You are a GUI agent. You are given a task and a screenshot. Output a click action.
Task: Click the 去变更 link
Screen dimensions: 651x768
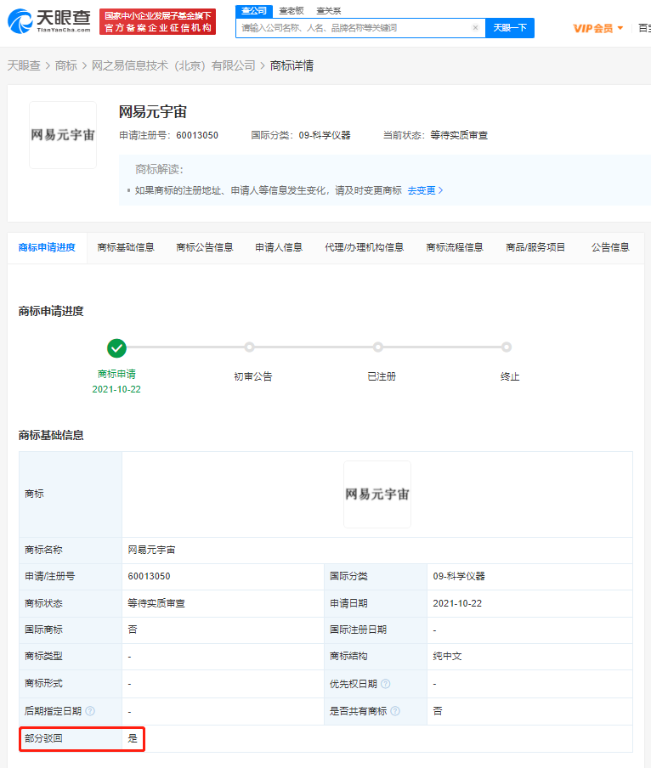click(425, 190)
